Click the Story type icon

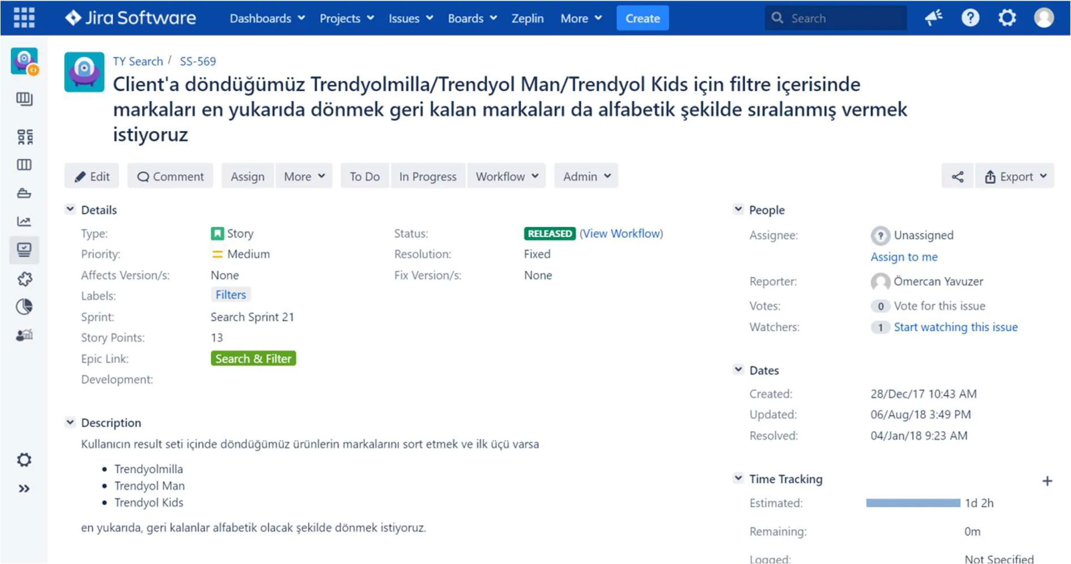click(217, 234)
